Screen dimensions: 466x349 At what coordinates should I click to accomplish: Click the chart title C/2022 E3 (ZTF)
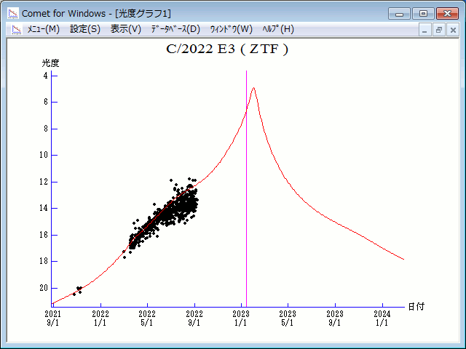tap(227, 49)
